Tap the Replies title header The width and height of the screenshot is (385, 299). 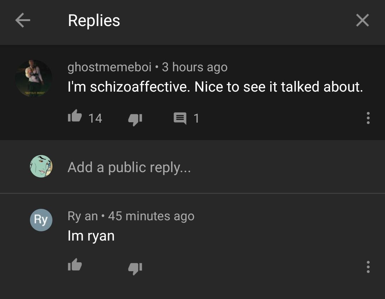(x=94, y=20)
